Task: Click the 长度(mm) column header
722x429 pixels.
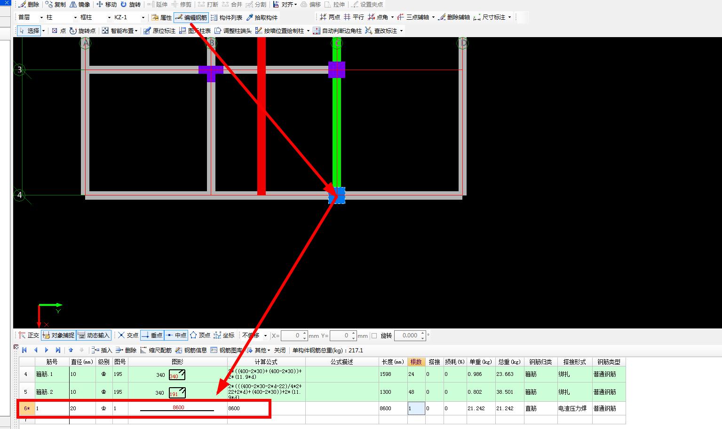Action: [393, 362]
